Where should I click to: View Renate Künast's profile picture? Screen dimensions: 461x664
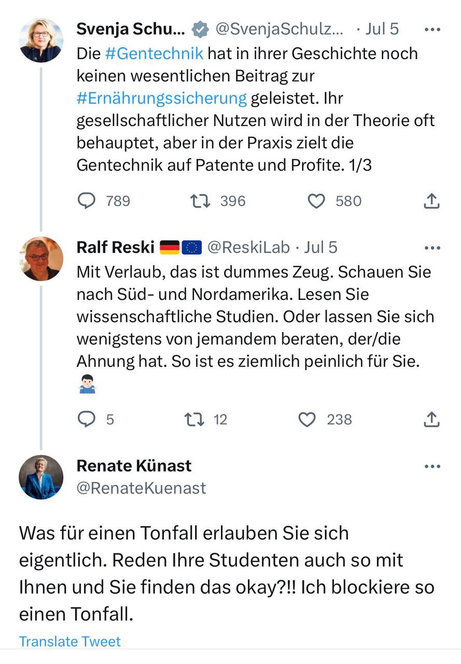pos(41,477)
